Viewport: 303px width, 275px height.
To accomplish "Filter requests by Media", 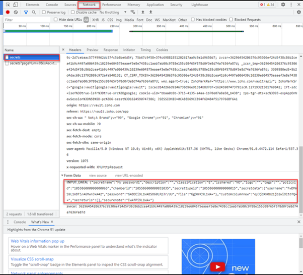I will click(129, 20).
